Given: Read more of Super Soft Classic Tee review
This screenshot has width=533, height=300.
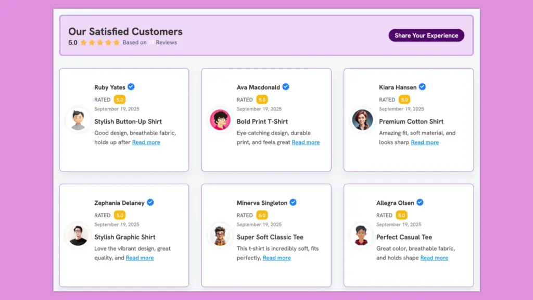Looking at the screenshot, I should pos(276,258).
